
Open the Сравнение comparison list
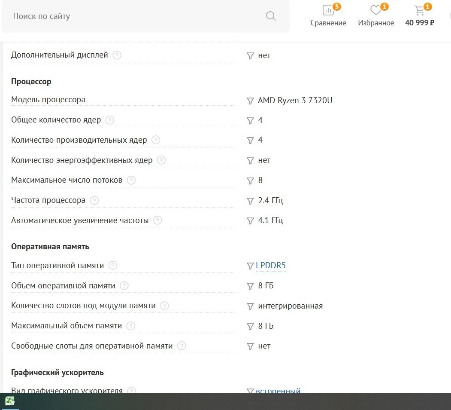(328, 15)
